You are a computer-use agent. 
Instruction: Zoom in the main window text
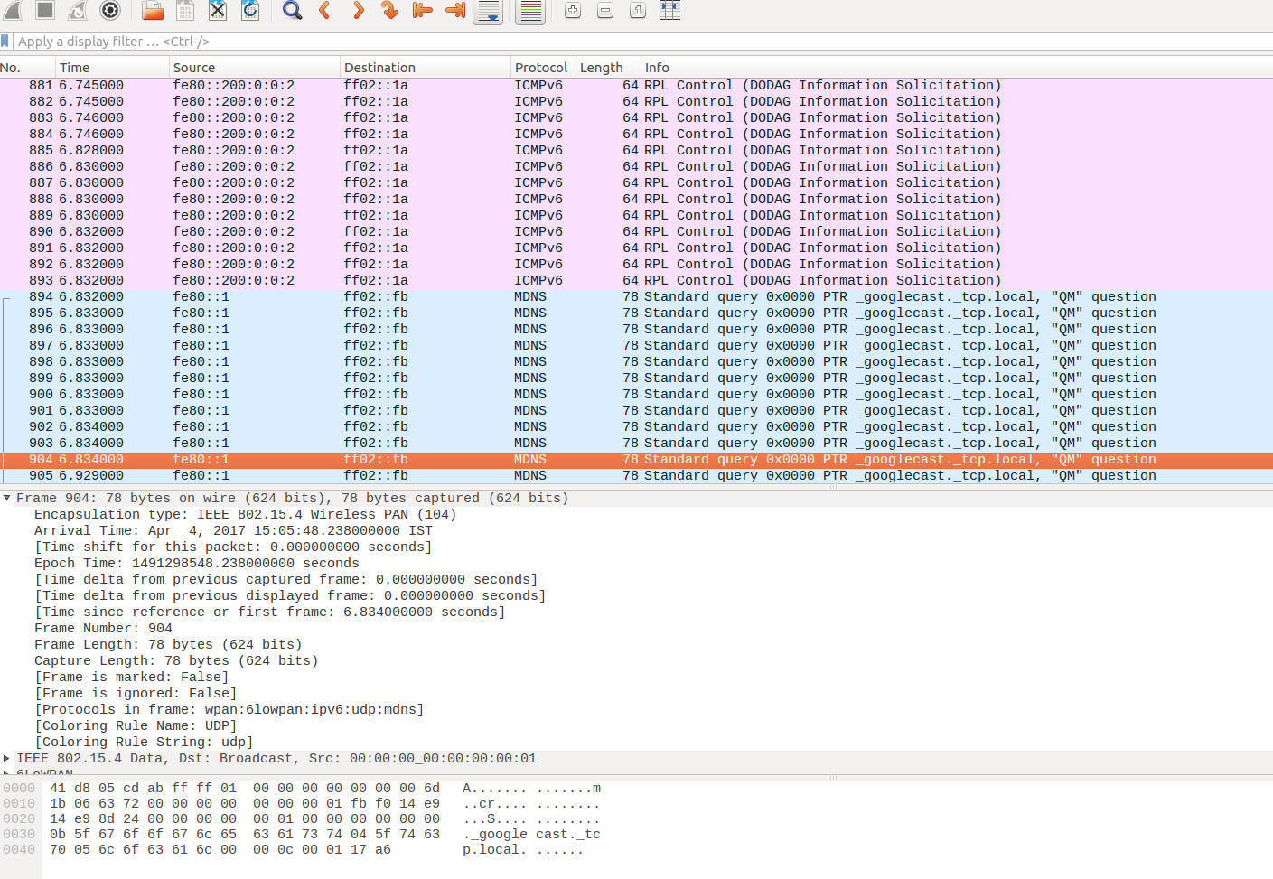click(x=573, y=9)
